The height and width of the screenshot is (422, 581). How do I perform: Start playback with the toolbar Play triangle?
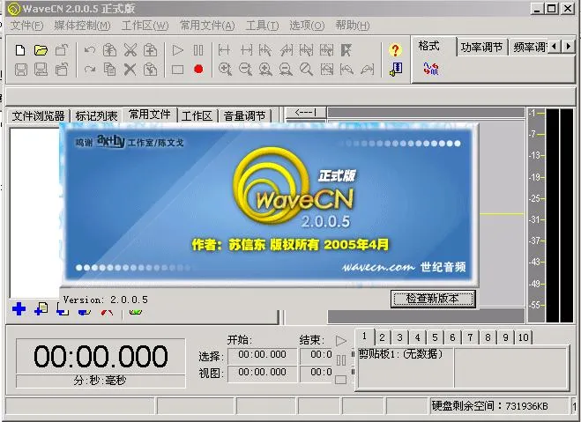click(177, 50)
